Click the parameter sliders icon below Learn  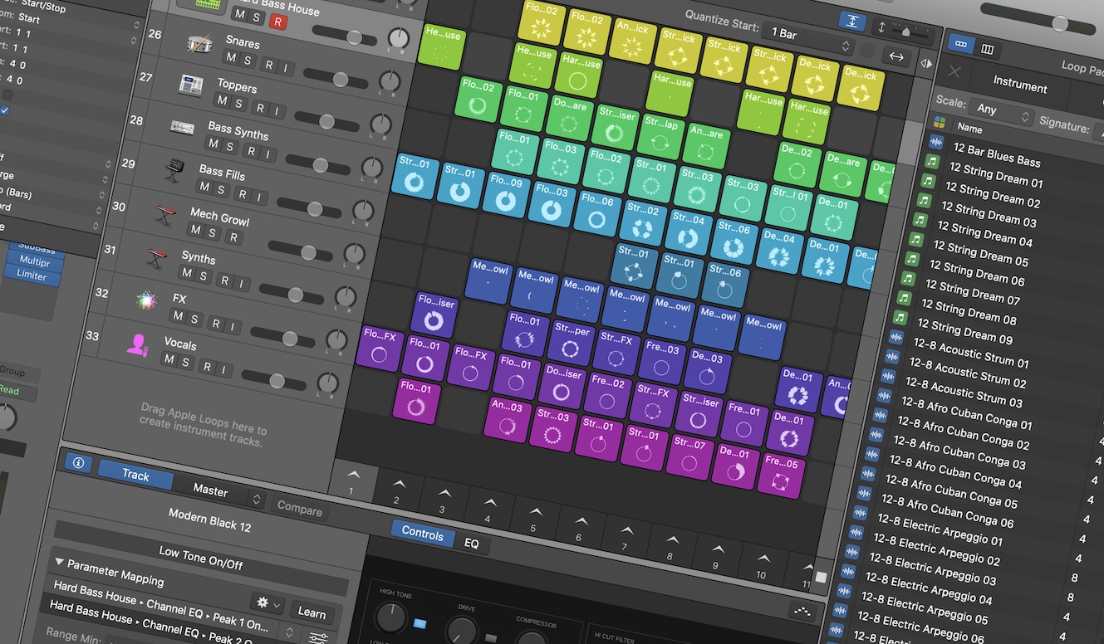pos(317,639)
